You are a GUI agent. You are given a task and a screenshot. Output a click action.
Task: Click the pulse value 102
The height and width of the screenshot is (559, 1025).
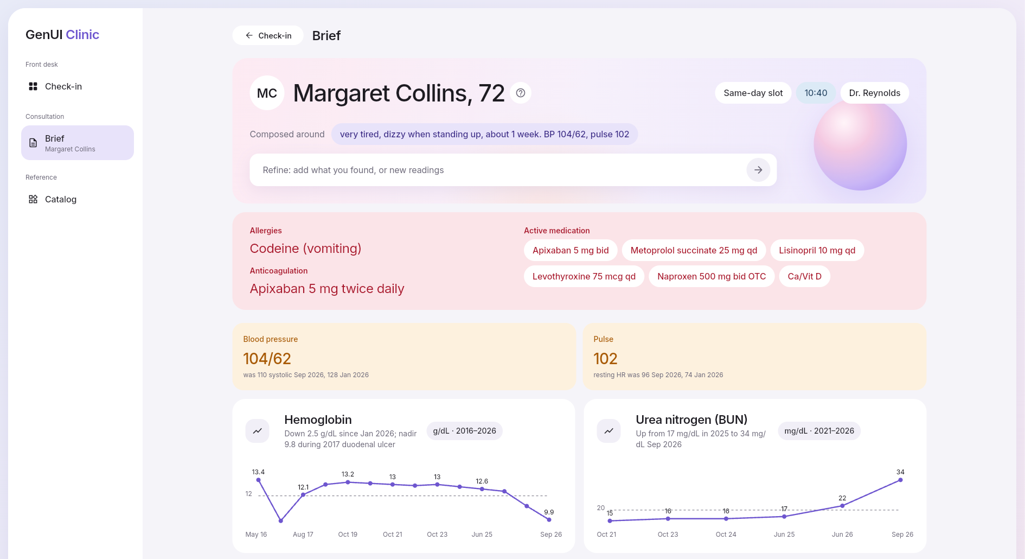pyautogui.click(x=605, y=359)
